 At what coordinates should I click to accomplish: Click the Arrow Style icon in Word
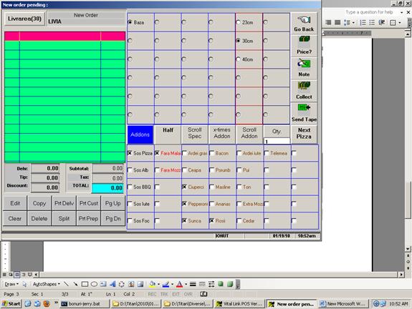[x=211, y=284]
